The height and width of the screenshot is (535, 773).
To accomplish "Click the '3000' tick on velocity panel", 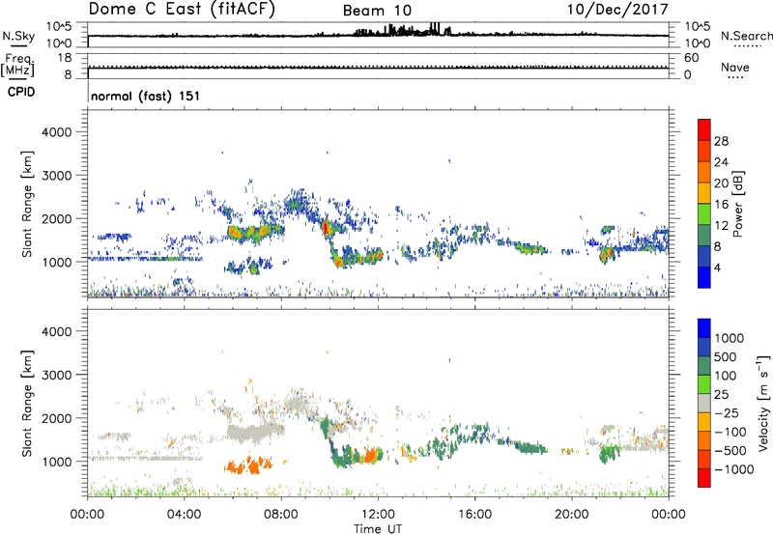I will [57, 375].
